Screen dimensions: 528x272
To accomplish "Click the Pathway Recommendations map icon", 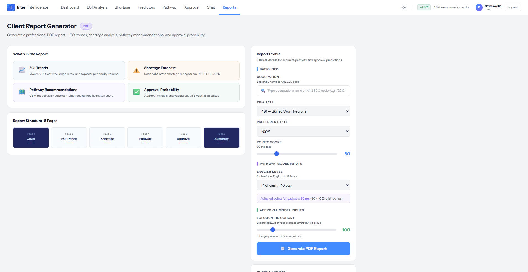I will [x=22, y=92].
